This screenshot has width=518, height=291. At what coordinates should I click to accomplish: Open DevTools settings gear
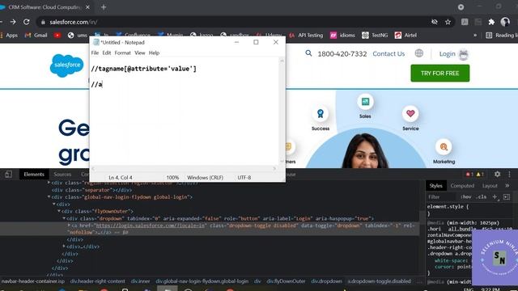[497, 174]
